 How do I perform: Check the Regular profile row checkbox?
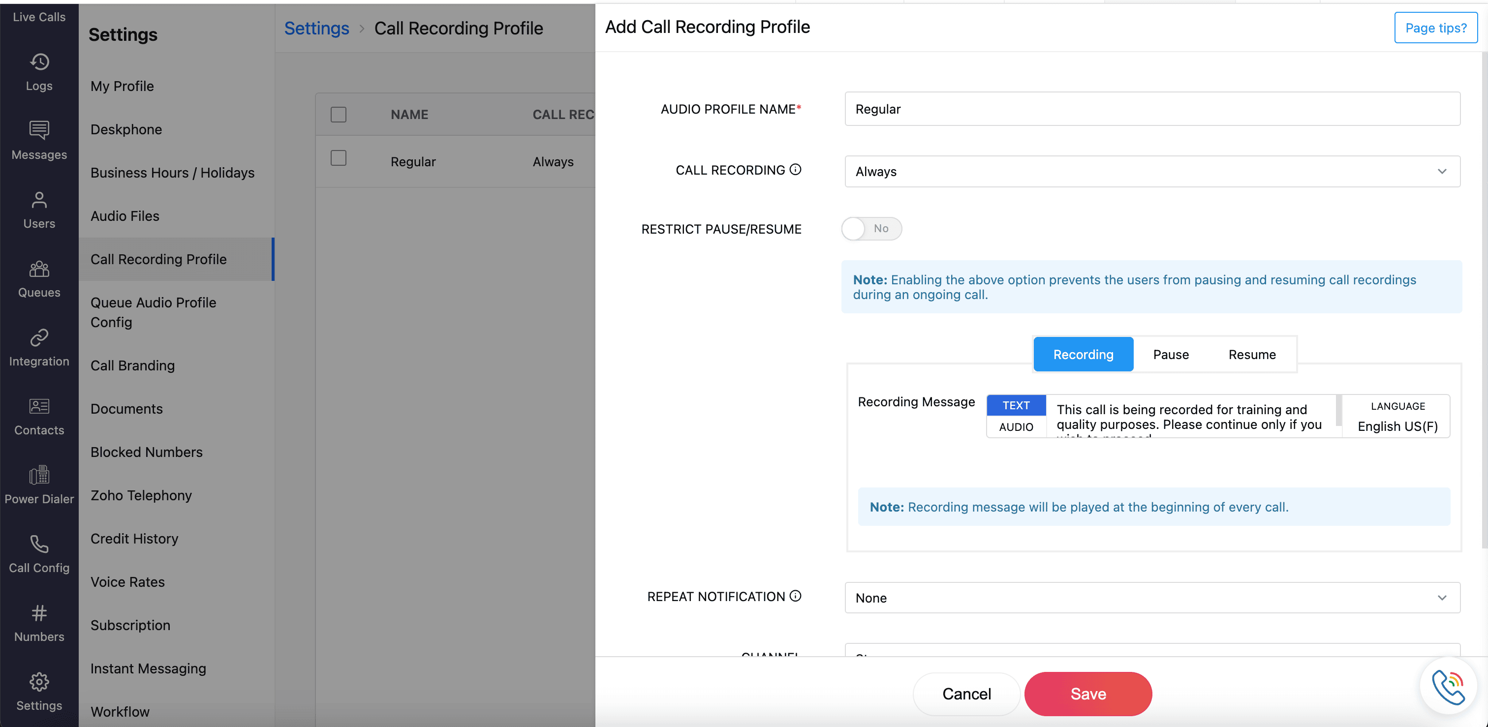pos(339,158)
